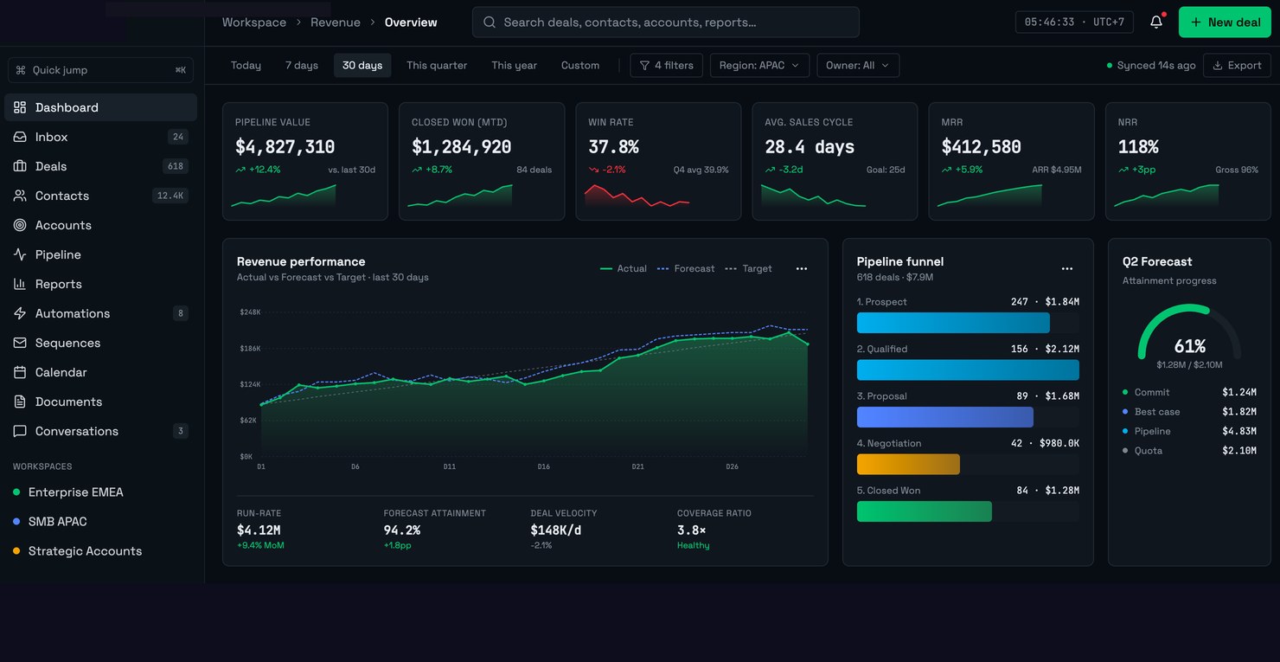Click the Win Rate red sparkline chart
1280x662 pixels.
637,196
